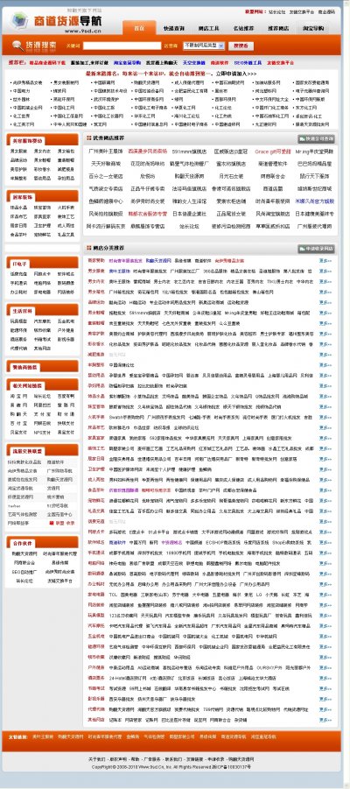Open the 首页 tab
This screenshot has width=350, height=789.
[139, 28]
